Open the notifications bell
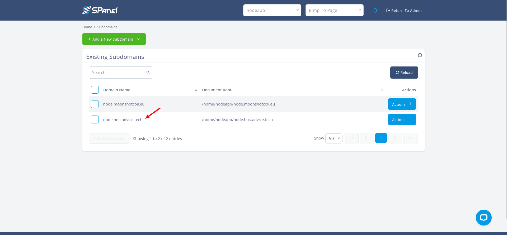This screenshot has width=507, height=235. (x=375, y=10)
